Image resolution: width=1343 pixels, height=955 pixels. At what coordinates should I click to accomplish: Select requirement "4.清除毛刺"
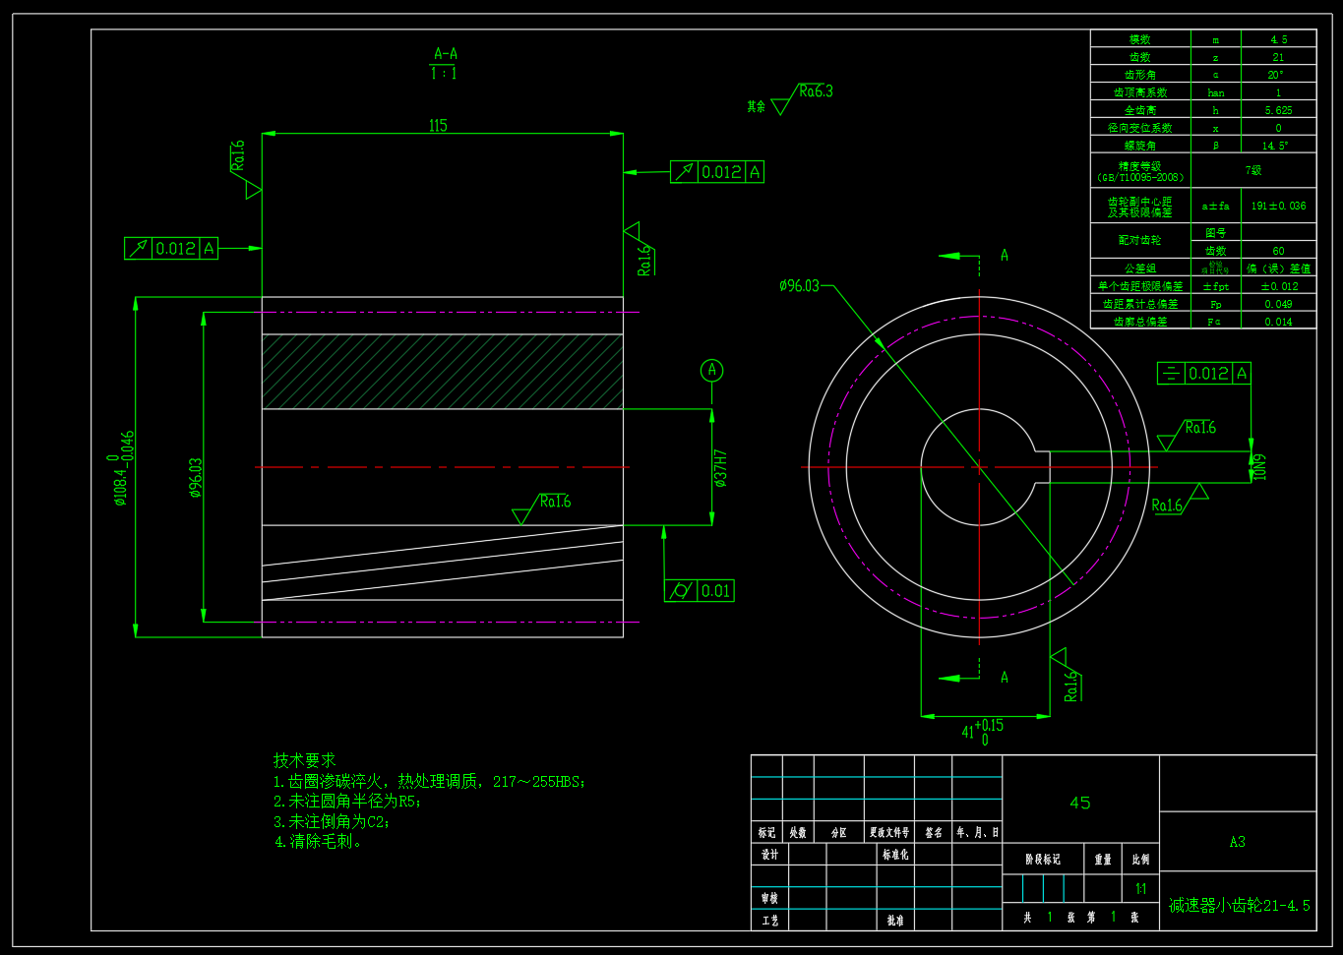(319, 842)
